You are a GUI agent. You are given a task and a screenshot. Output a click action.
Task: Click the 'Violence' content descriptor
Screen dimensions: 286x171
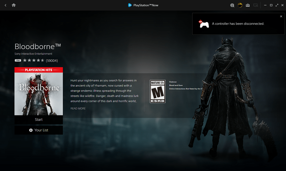(173, 82)
